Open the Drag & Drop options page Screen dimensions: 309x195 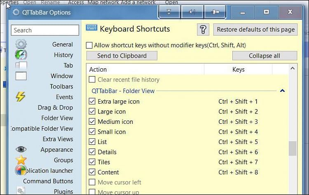point(55,108)
